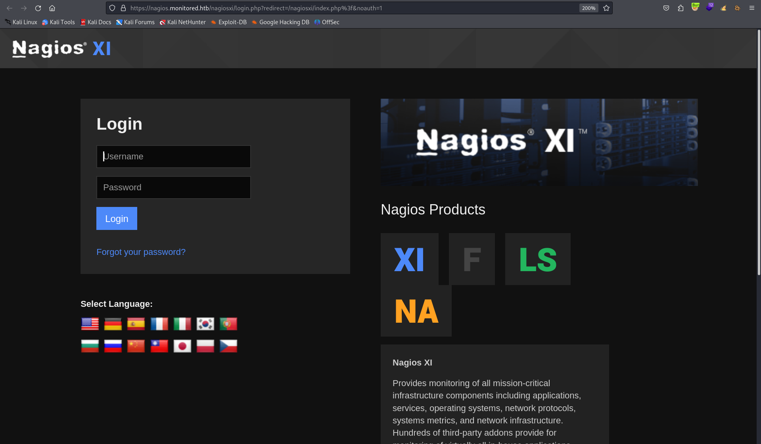Open the Firefox hamburger menu

click(x=752, y=8)
